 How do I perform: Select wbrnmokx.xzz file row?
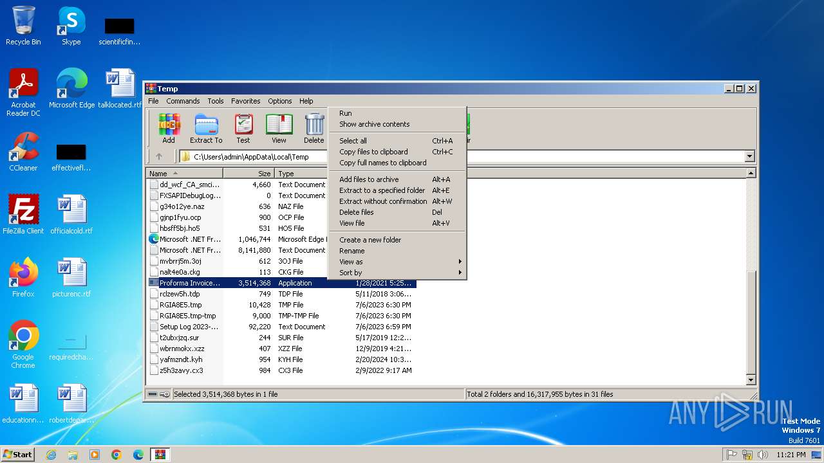point(282,349)
